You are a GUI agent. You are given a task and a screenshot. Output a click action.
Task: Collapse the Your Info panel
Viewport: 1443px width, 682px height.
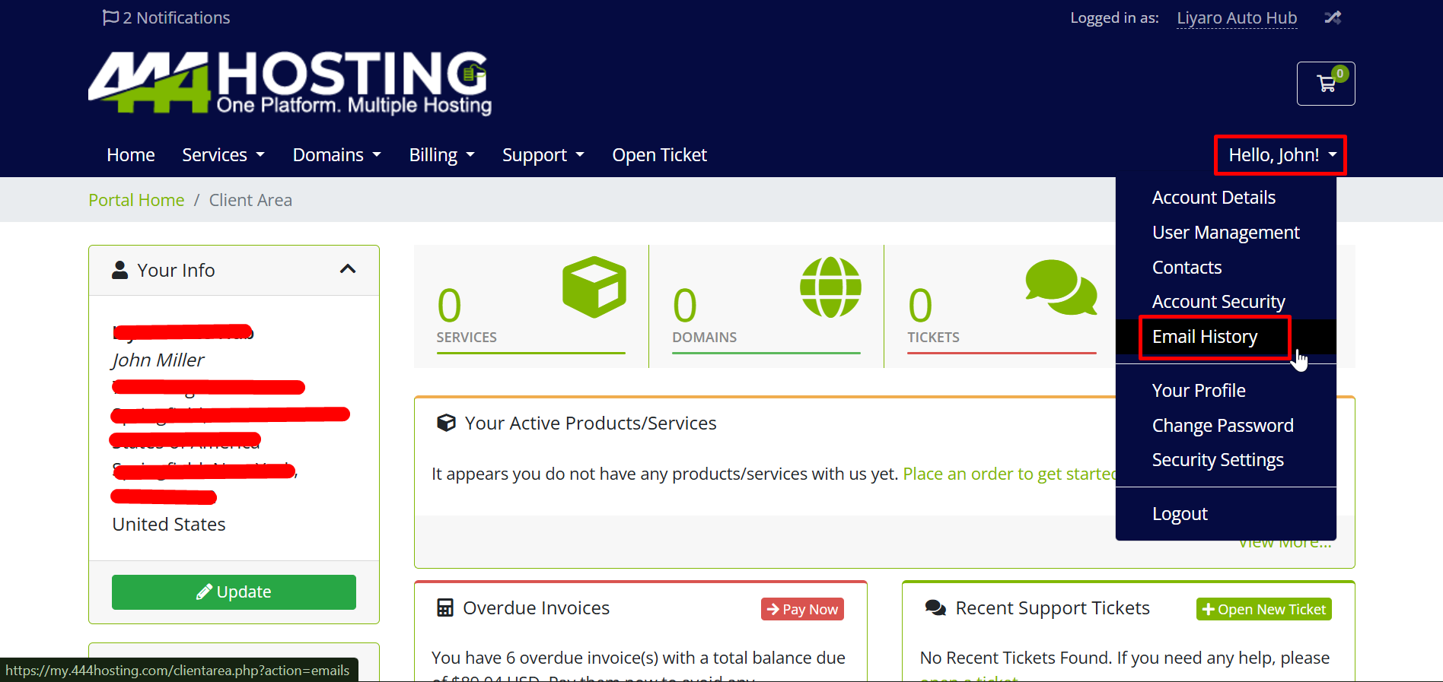tap(348, 269)
